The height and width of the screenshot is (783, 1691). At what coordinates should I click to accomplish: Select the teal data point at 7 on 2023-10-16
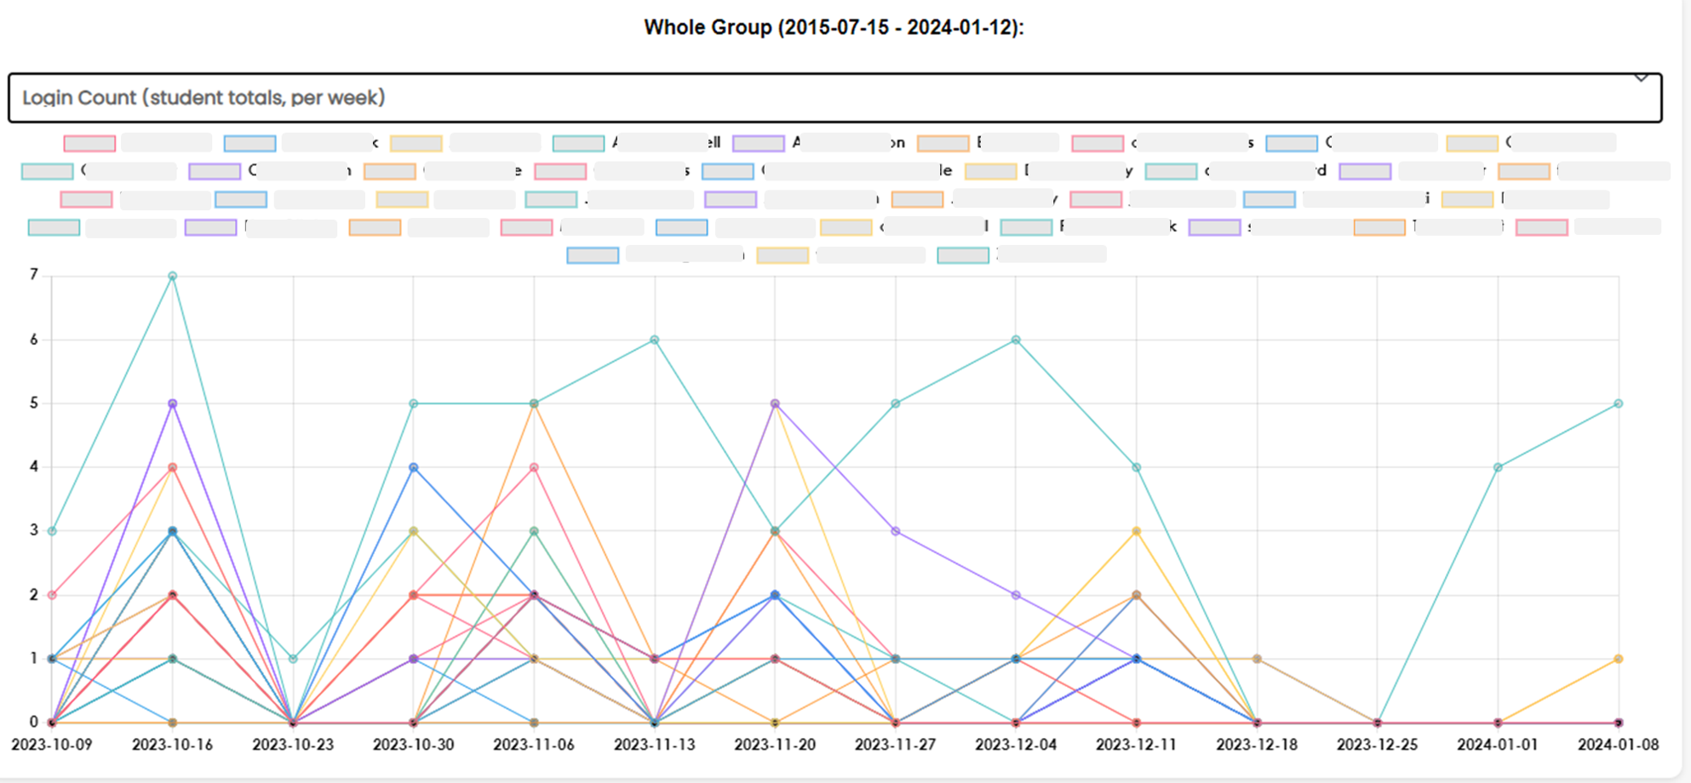pos(173,276)
